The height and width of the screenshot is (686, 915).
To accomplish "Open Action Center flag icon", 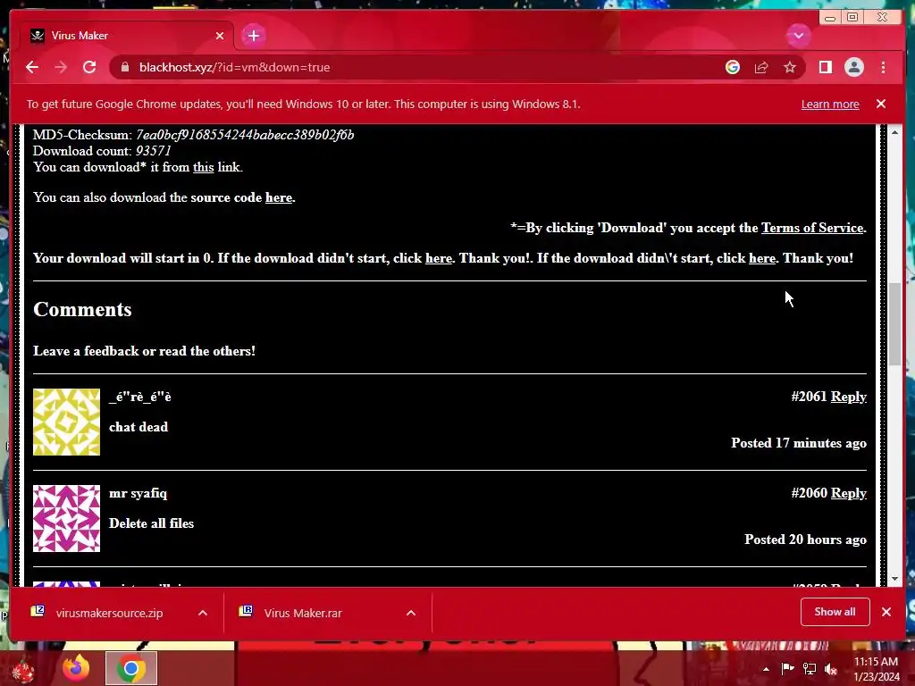I will coord(788,668).
